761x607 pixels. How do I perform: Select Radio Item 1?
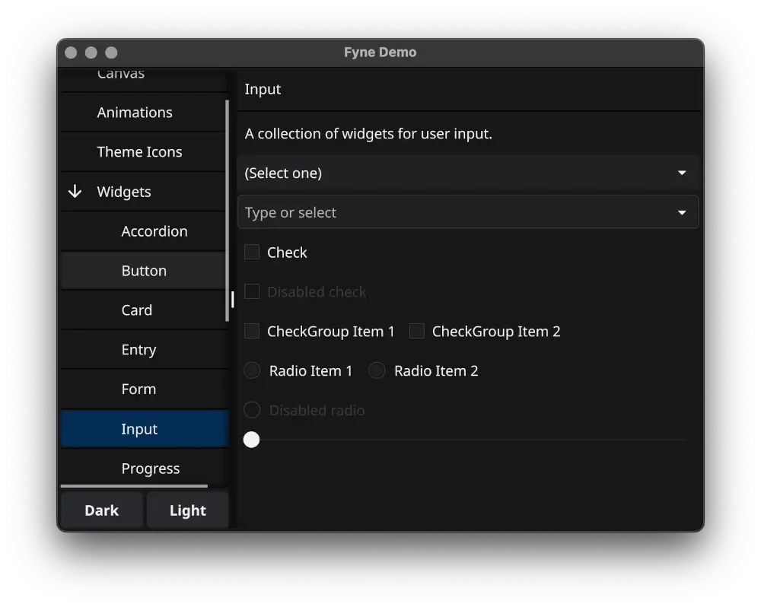(251, 370)
